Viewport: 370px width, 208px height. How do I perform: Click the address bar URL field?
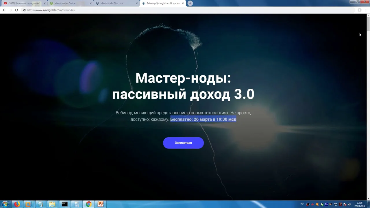(x=188, y=10)
